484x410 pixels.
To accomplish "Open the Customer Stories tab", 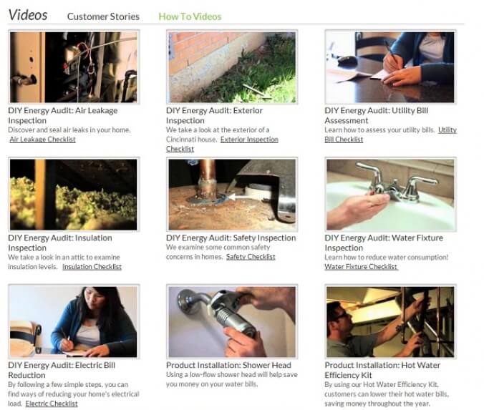I will coord(103,16).
